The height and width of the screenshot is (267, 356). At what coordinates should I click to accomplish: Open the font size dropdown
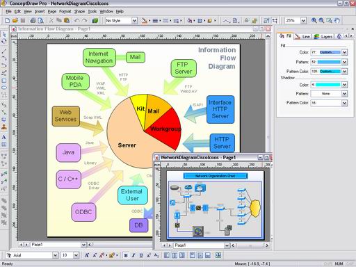click(76, 255)
